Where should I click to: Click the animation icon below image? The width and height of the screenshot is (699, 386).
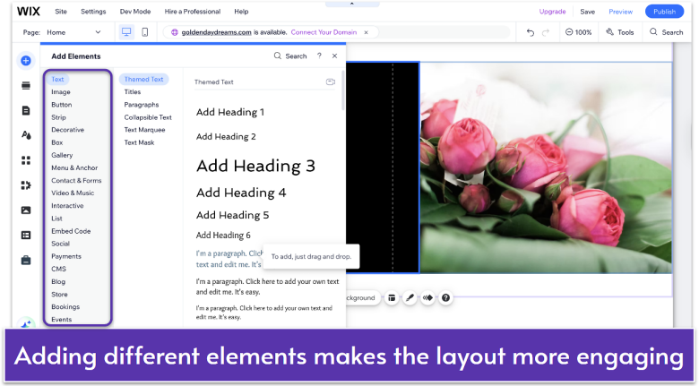pyautogui.click(x=427, y=297)
